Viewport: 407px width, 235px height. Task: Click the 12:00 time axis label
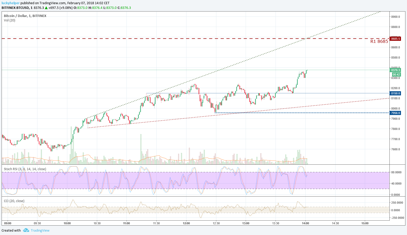pos(186,223)
